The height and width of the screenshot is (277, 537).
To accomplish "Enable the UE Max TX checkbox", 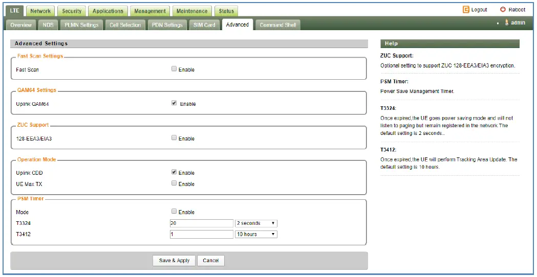I will point(174,183).
